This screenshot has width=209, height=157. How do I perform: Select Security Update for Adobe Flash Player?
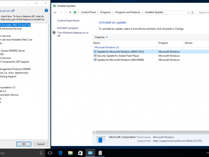[118, 56]
